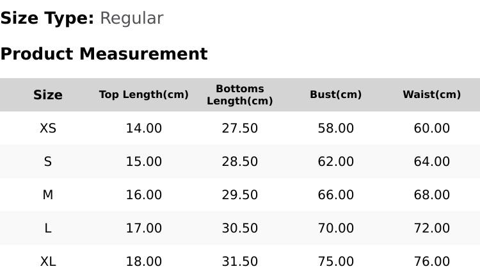Select the Bust(cm) column header

click(x=336, y=94)
